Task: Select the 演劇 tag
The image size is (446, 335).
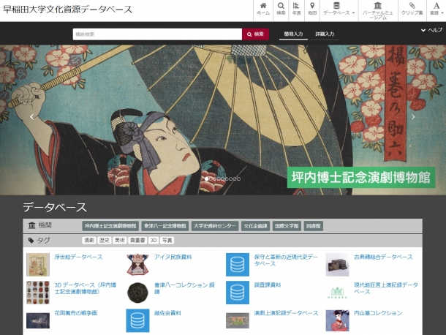Action: pos(89,240)
